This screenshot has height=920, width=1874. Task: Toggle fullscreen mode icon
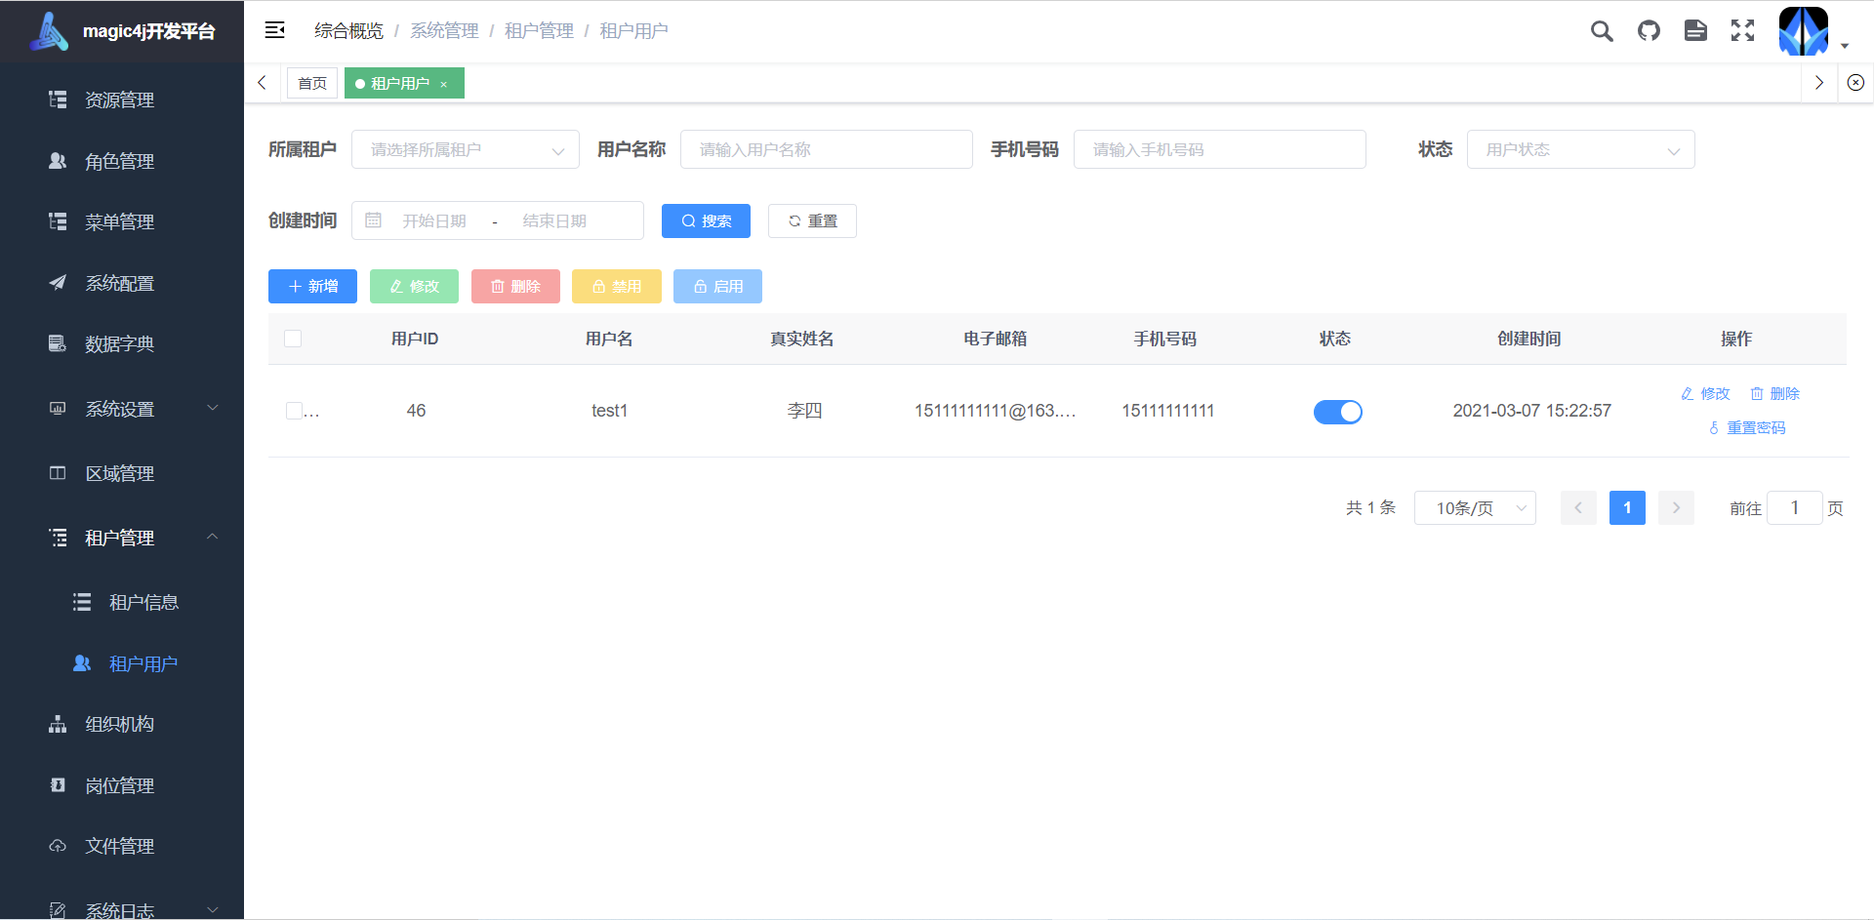click(x=1742, y=31)
